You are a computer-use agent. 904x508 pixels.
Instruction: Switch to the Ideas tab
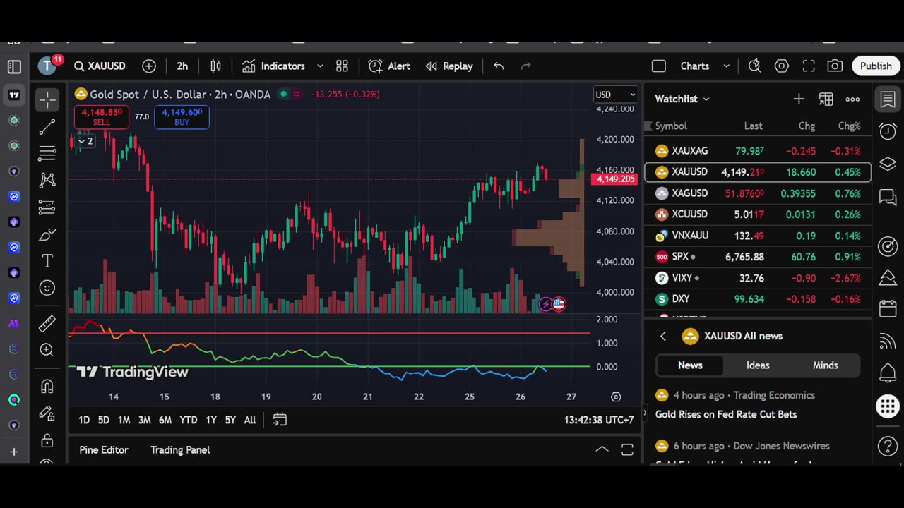tap(758, 365)
